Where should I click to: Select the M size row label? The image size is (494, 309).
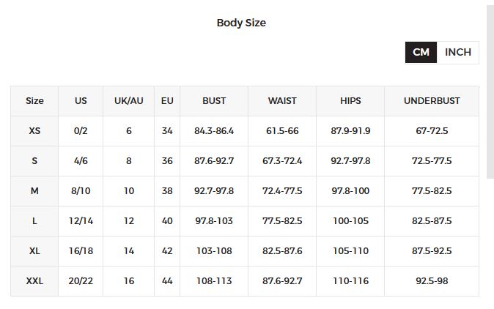(x=34, y=191)
